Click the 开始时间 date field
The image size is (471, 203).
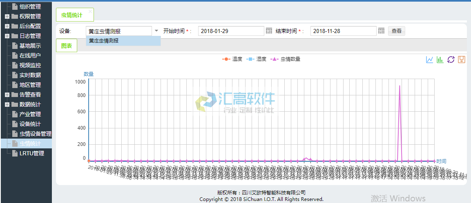pos(231,31)
